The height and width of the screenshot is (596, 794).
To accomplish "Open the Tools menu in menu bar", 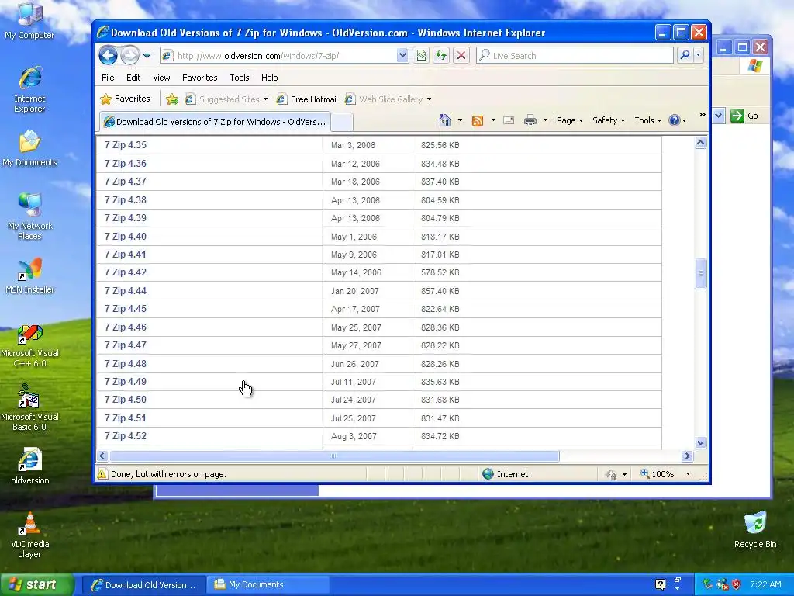I will click(239, 78).
